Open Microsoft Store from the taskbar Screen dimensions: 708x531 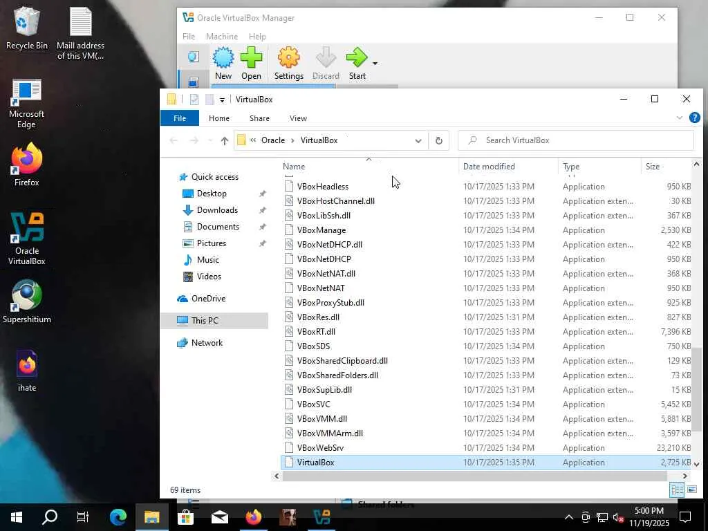pos(185,517)
